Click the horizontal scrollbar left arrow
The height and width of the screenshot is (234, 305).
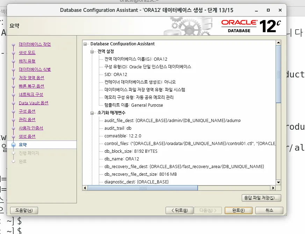[85, 188]
